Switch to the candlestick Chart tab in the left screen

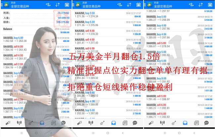point(19,123)
